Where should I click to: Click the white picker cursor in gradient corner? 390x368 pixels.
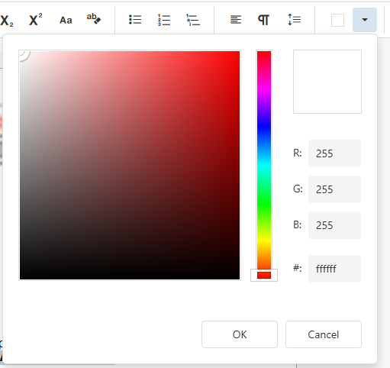point(24,56)
